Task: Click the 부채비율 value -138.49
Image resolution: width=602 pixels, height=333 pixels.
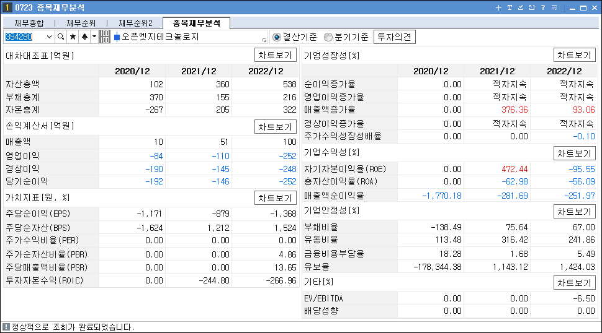Action: (446, 227)
